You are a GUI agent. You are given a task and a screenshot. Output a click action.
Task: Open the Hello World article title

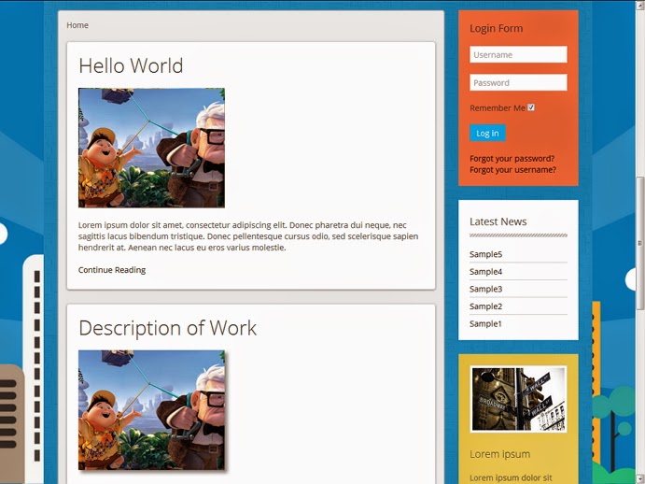point(131,65)
